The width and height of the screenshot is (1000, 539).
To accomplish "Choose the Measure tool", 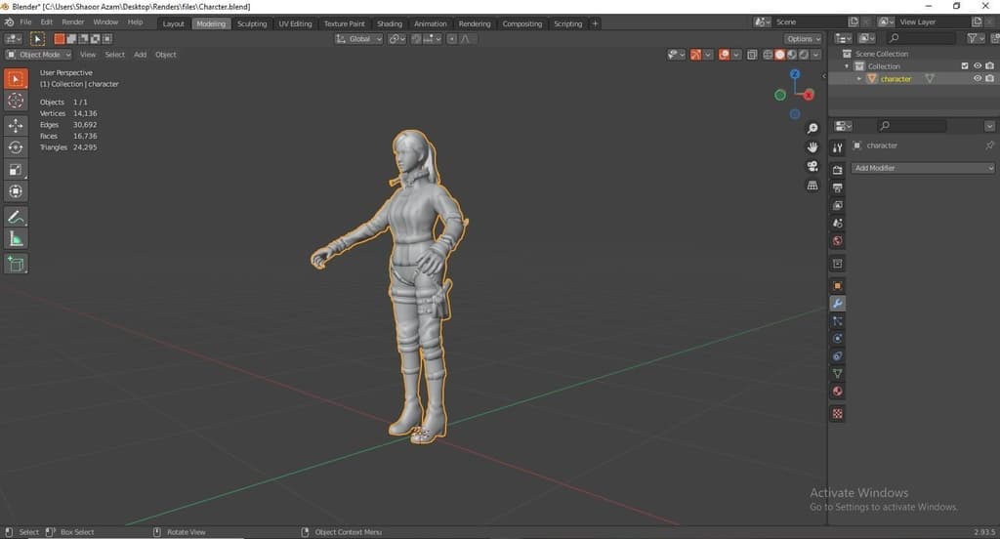I will [x=16, y=238].
